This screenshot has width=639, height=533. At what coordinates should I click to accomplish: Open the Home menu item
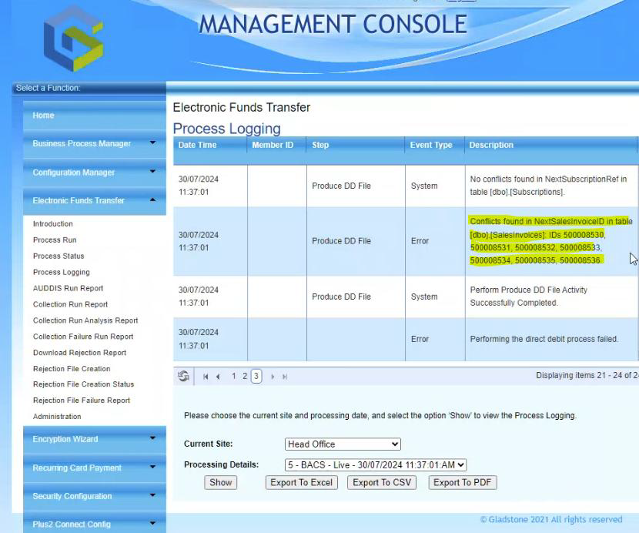coord(95,116)
